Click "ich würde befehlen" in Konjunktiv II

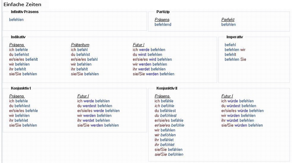237,101
